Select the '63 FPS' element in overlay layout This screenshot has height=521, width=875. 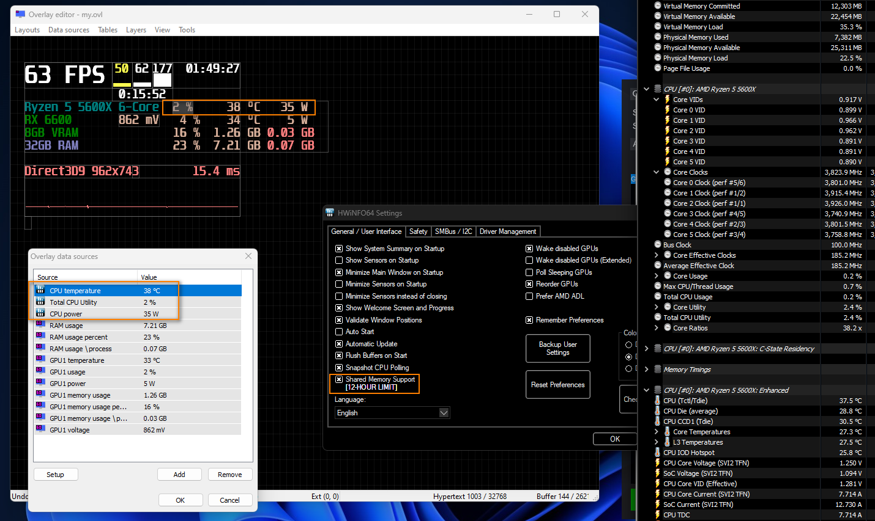(67, 75)
